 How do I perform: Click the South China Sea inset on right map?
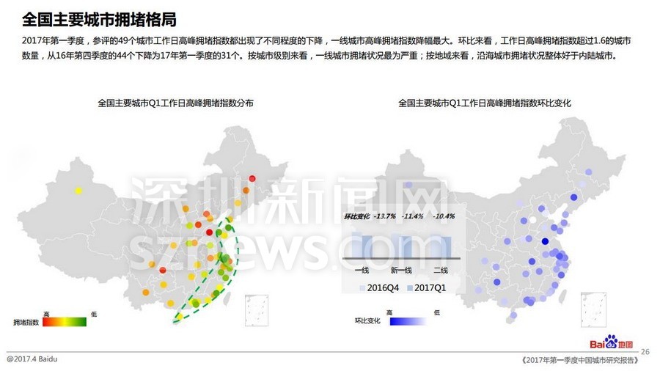point(593,309)
